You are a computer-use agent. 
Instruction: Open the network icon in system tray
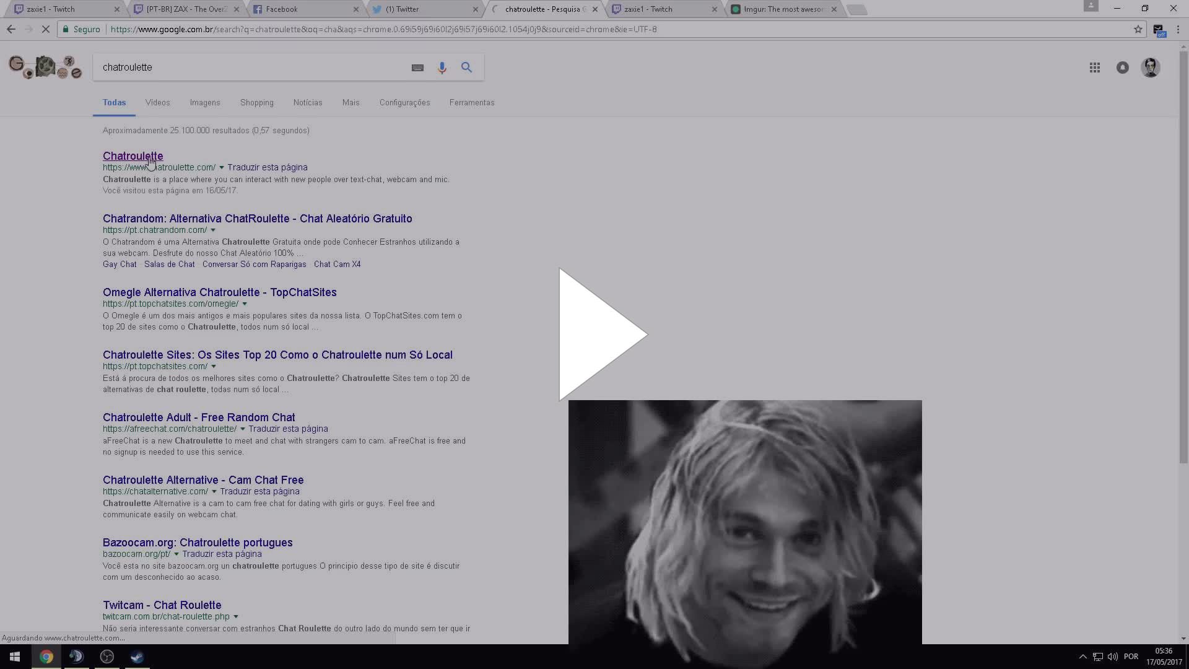tap(1097, 657)
